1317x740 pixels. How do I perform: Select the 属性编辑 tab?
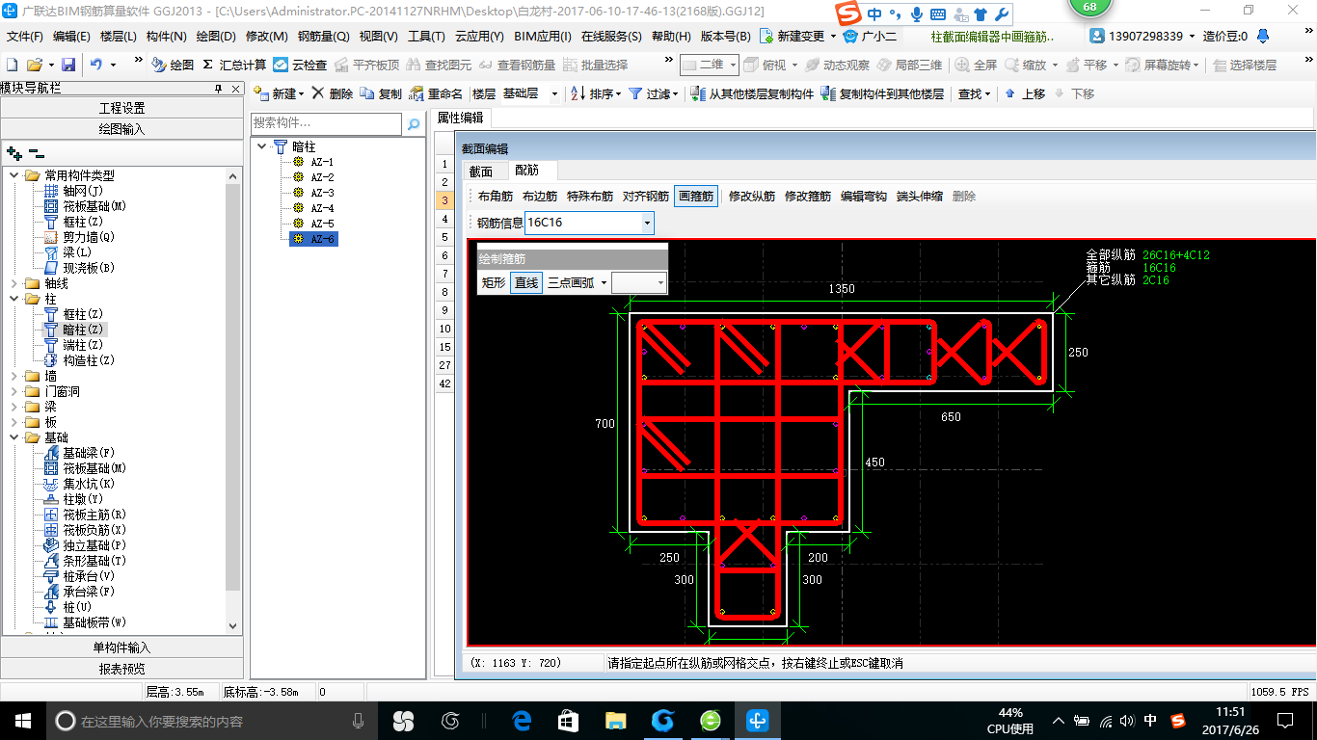point(460,118)
